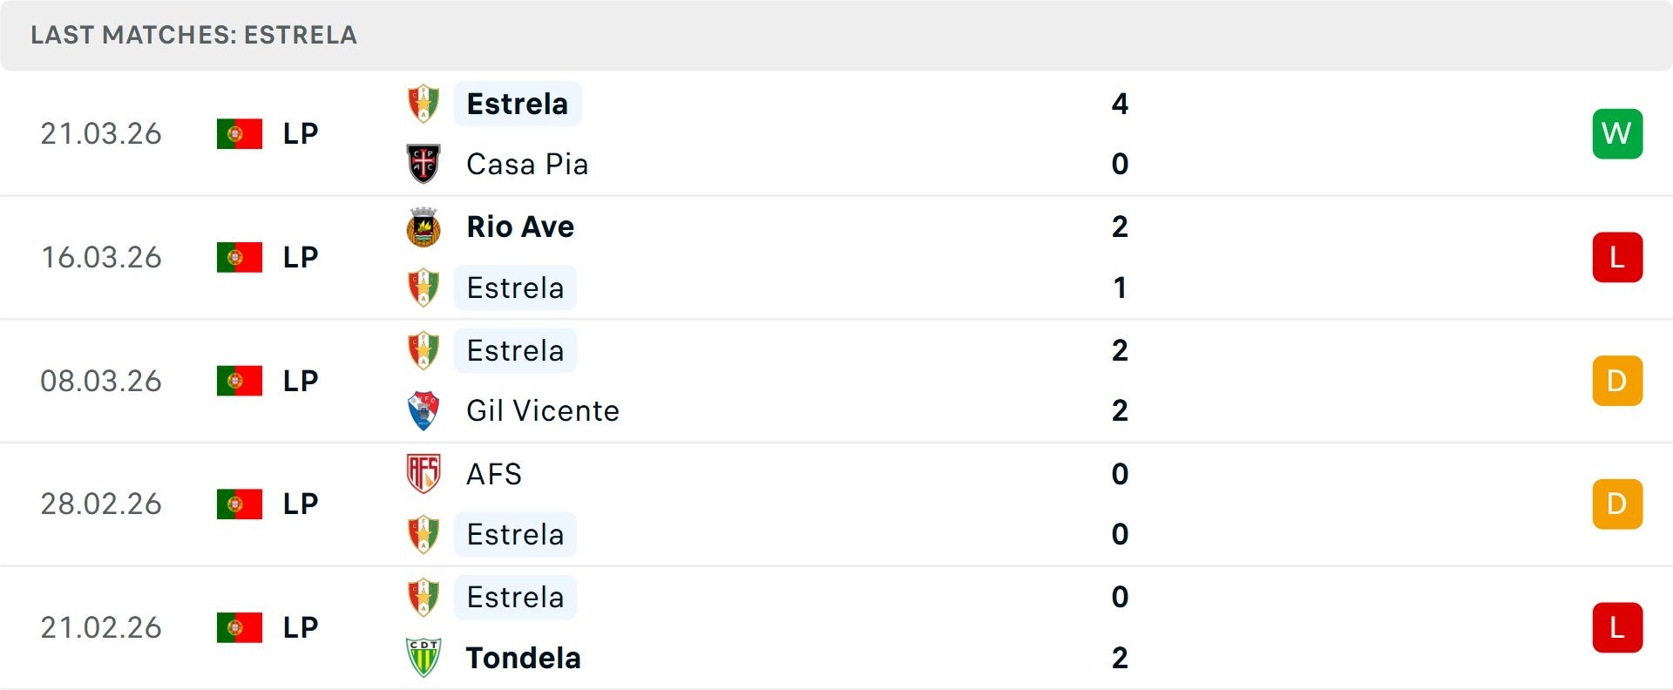Click D badge for Gil Vicente match
1673x690 pixels.
1617,381
